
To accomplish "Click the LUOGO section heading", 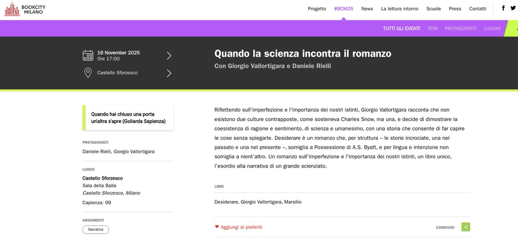I will (x=88, y=169).
